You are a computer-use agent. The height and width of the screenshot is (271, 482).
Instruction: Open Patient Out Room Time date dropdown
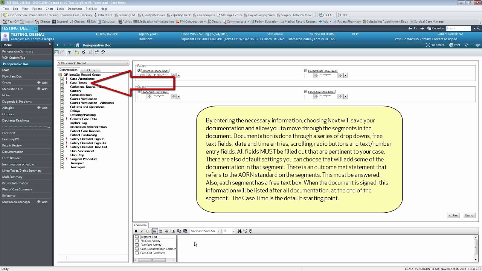click(345, 75)
